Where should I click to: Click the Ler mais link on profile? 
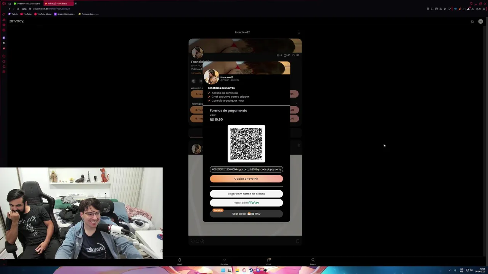(x=196, y=73)
